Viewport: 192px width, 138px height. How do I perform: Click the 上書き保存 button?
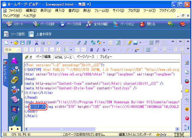coord(40,34)
